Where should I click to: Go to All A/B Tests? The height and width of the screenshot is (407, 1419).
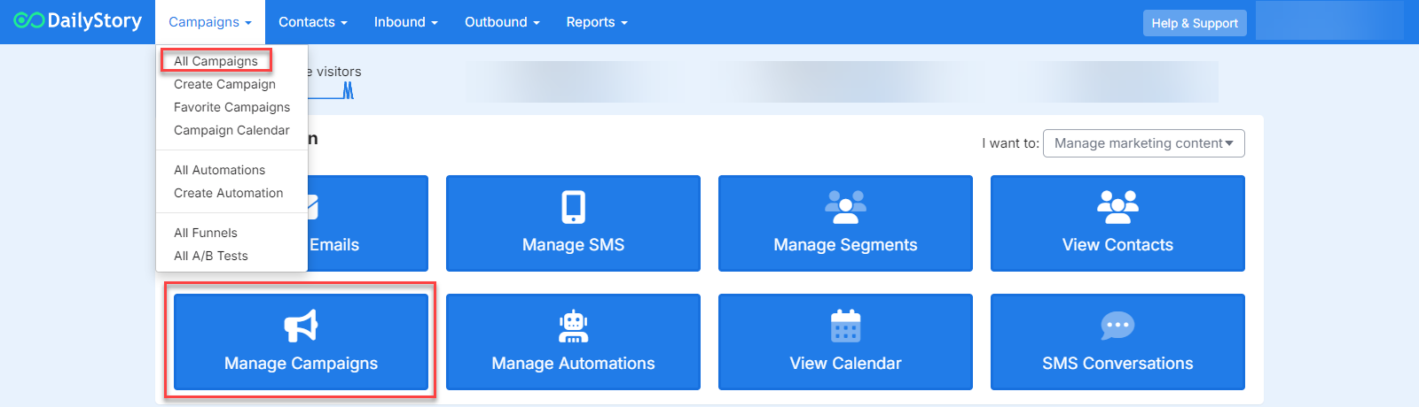pos(210,256)
